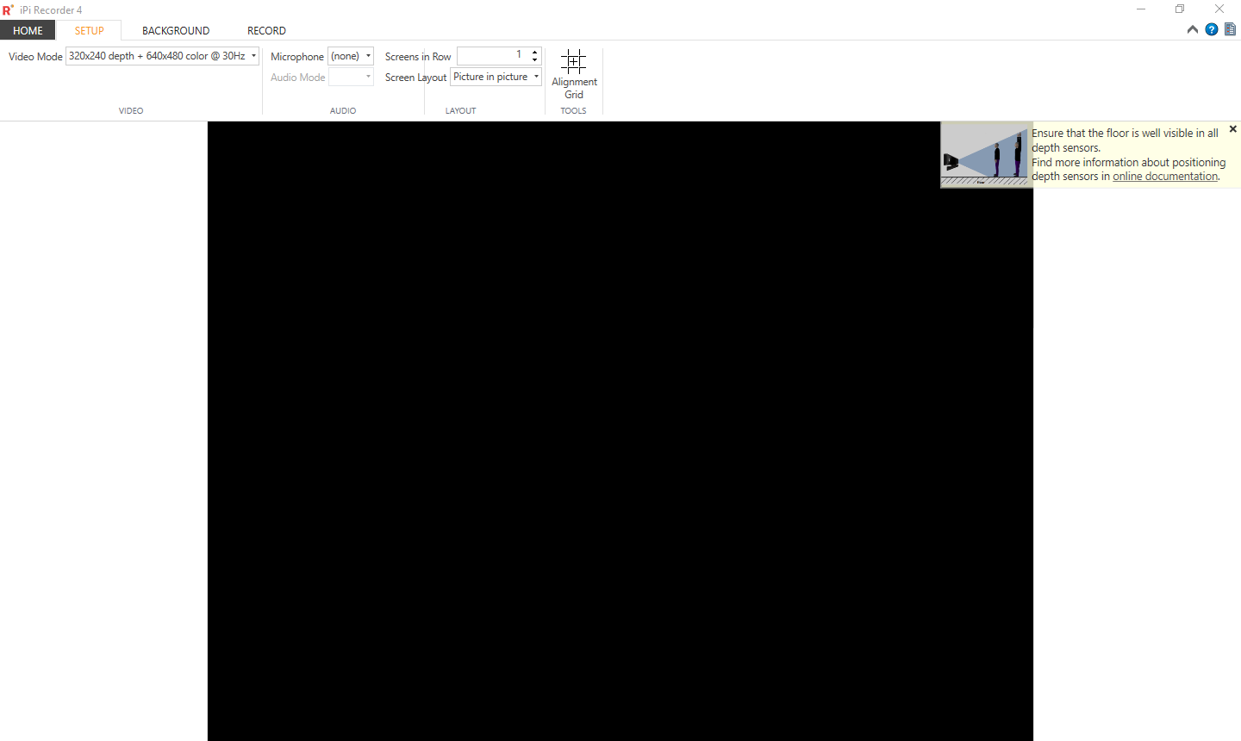Image resolution: width=1241 pixels, height=741 pixels.
Task: Open help via the blue question mark icon
Action: coord(1212,29)
